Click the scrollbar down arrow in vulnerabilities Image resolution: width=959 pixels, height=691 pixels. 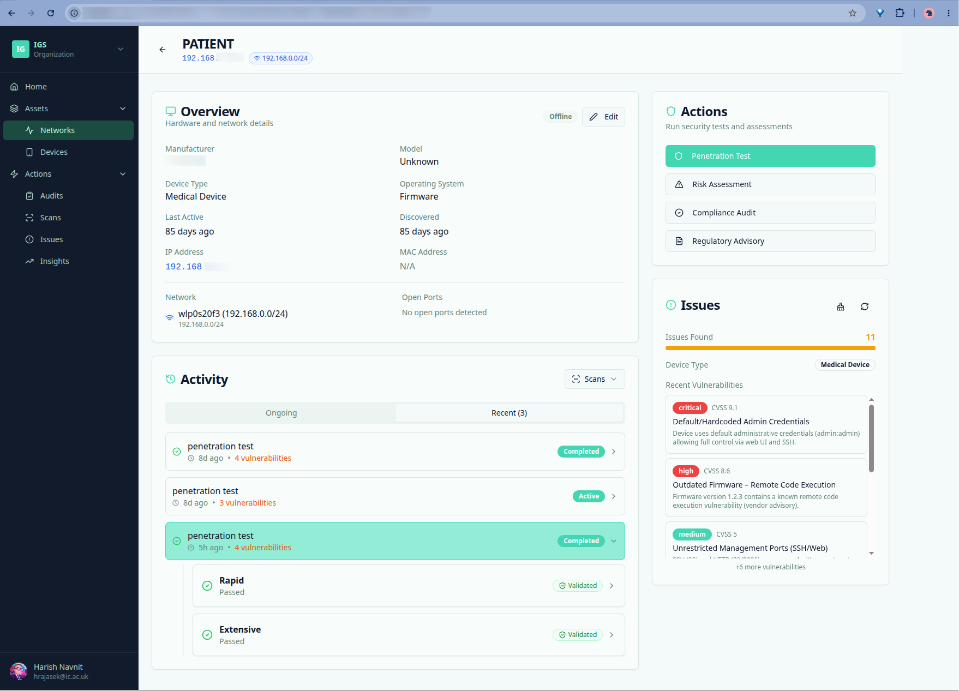point(871,553)
